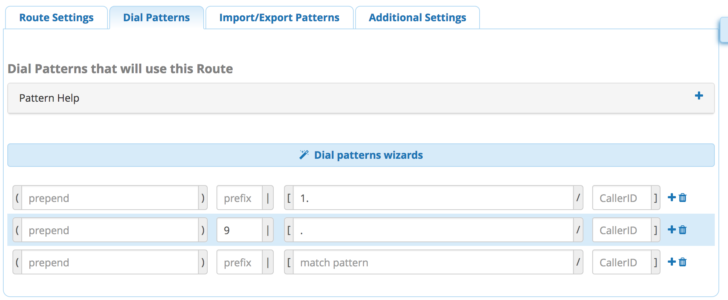The height and width of the screenshot is (300, 728).
Task: Delete the dial pattern with prefix 9
Action: point(682,230)
